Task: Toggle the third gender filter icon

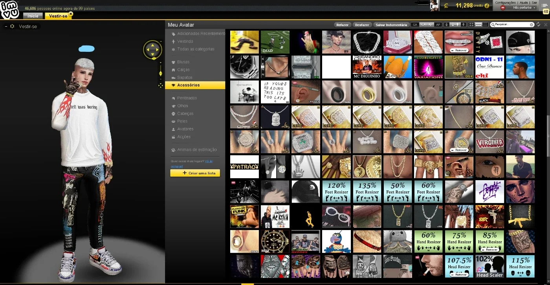Action: [x=464, y=25]
